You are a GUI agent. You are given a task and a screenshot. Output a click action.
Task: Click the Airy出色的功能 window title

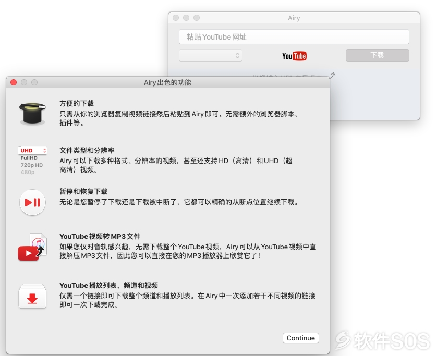pyautogui.click(x=167, y=82)
